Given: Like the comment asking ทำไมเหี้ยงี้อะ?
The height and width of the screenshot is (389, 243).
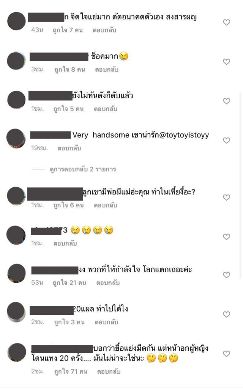Looking at the screenshot, I should click(x=226, y=198).
